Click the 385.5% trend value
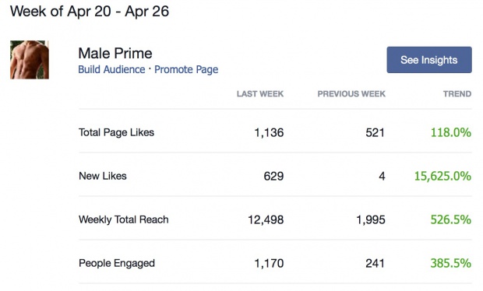 (x=450, y=263)
